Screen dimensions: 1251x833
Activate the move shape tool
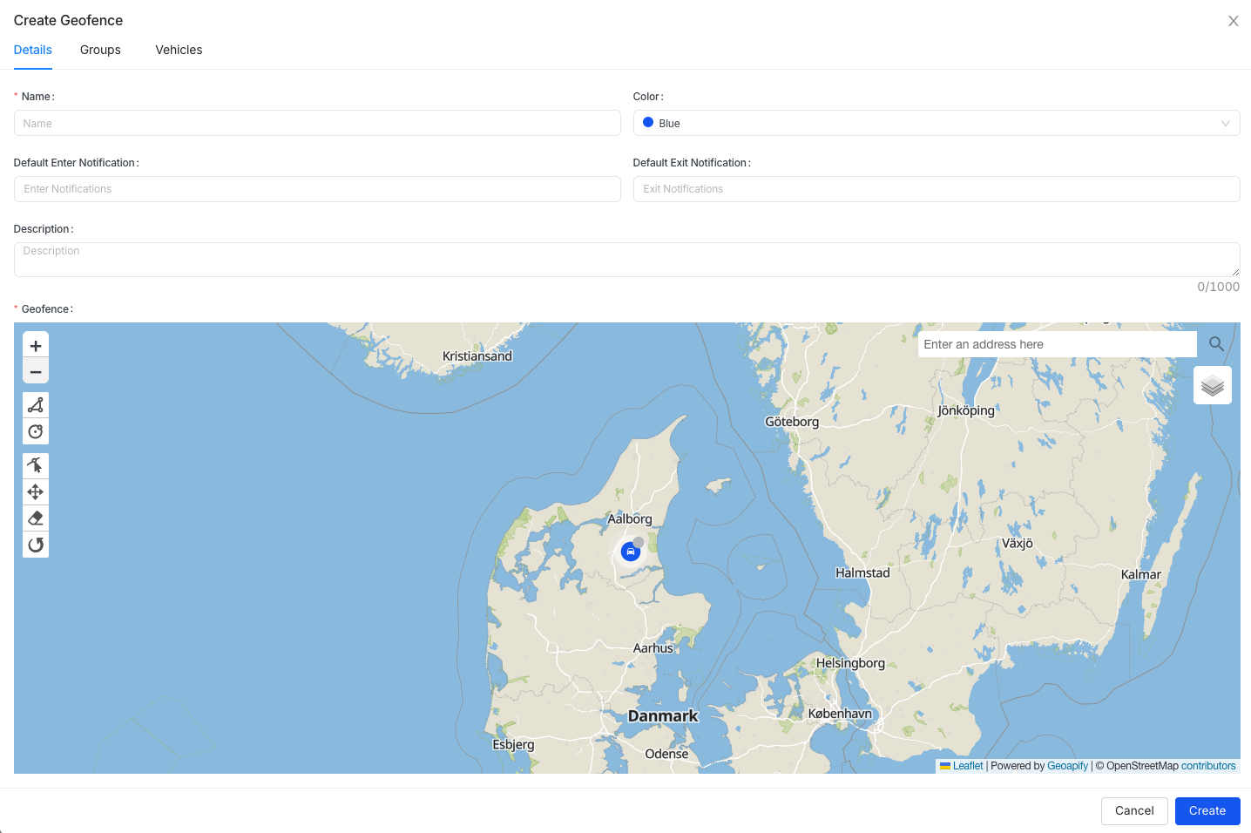coord(36,491)
